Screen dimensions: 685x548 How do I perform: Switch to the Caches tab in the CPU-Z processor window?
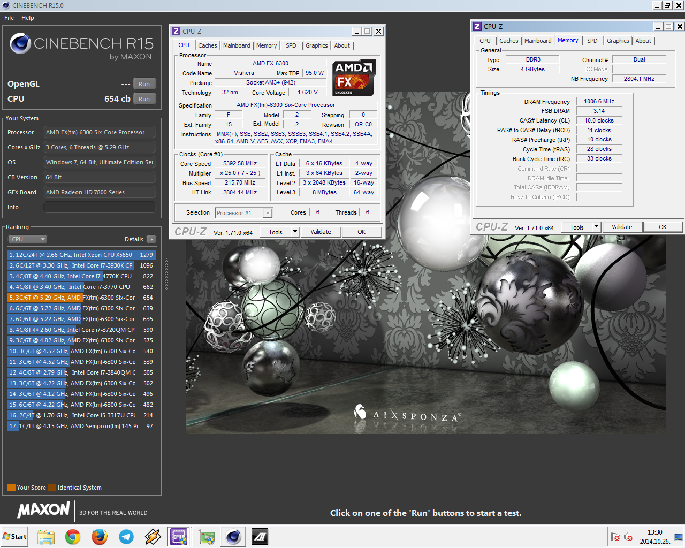point(207,45)
